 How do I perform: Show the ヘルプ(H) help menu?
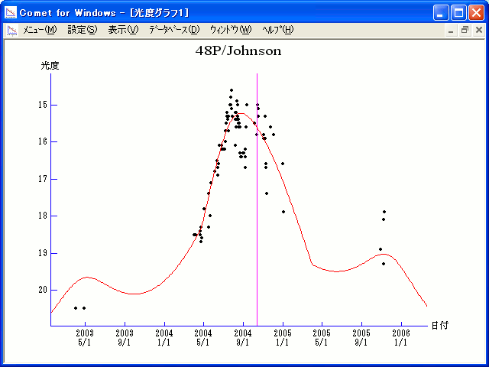click(277, 30)
